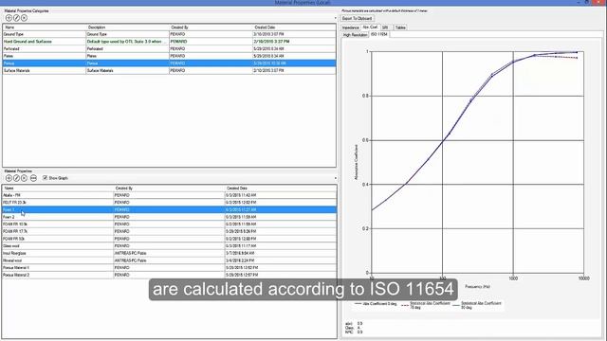
Task: Edit the selected material category
Action: pyautogui.click(x=16, y=18)
